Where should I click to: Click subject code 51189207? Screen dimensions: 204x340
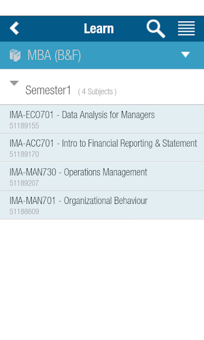pos(24,183)
